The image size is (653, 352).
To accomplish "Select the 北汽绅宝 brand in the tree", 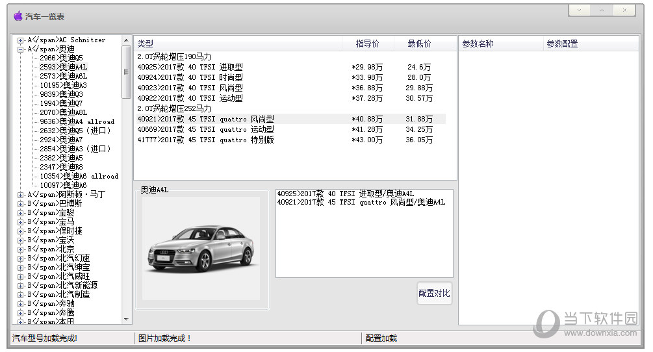I will pos(58,268).
